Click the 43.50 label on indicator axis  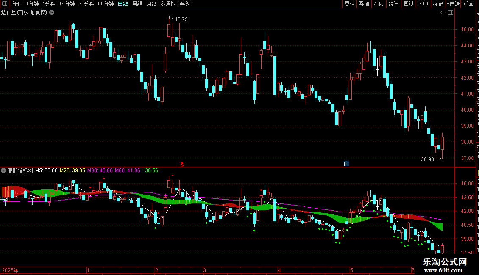click(468, 197)
